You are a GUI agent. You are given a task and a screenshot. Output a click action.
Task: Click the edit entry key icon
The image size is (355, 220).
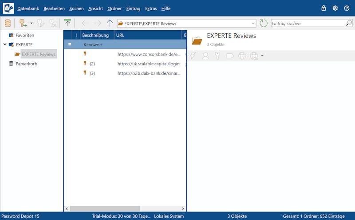click(x=41, y=23)
